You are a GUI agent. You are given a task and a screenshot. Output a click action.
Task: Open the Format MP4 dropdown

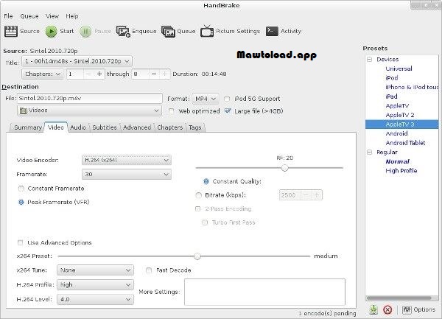click(x=206, y=99)
